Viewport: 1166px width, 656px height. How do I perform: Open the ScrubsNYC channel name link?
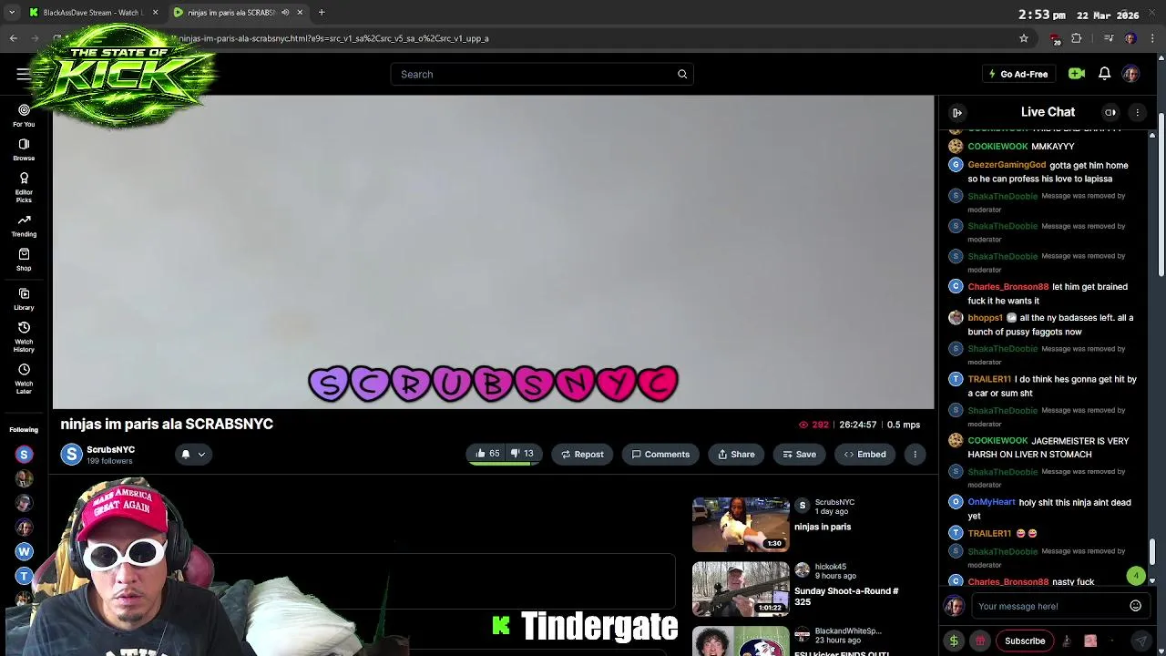[x=110, y=449]
